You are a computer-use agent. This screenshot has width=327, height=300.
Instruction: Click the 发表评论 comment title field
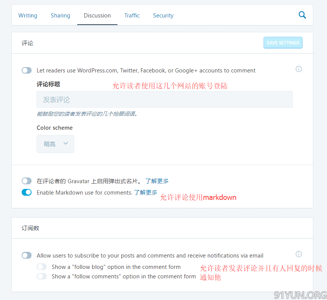tap(164, 100)
